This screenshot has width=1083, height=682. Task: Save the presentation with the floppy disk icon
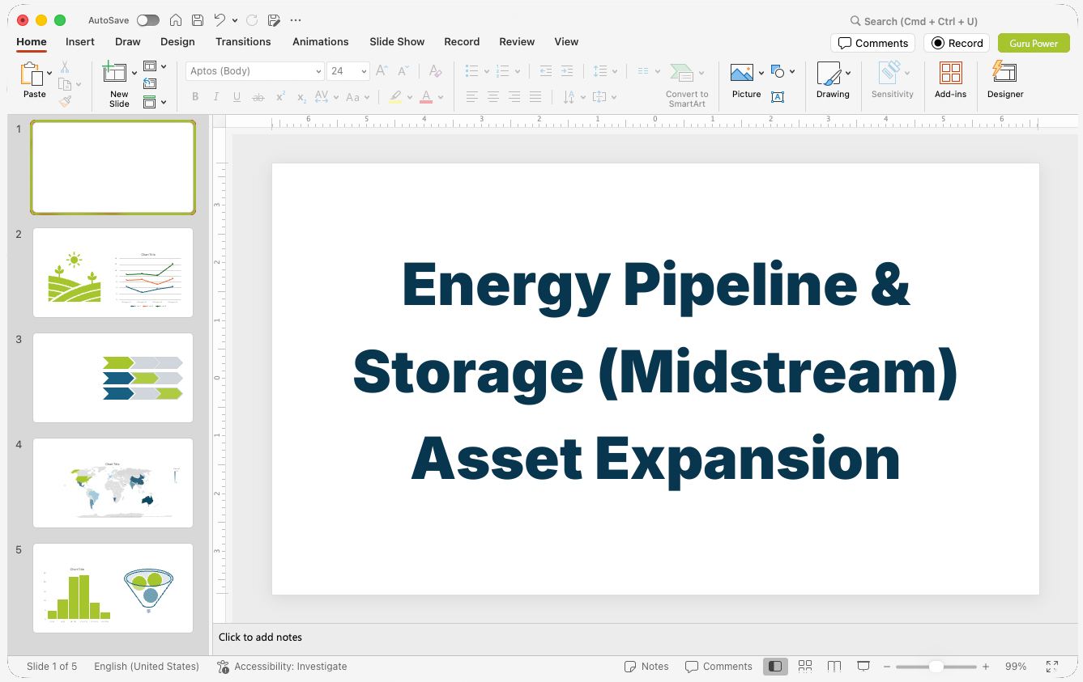coord(198,20)
